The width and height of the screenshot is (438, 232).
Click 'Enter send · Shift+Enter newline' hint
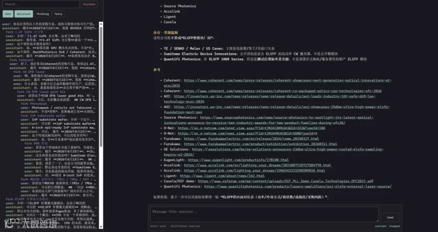coord(175,226)
